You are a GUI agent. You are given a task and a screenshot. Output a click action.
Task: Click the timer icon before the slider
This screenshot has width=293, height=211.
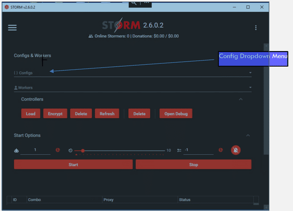click(70, 150)
